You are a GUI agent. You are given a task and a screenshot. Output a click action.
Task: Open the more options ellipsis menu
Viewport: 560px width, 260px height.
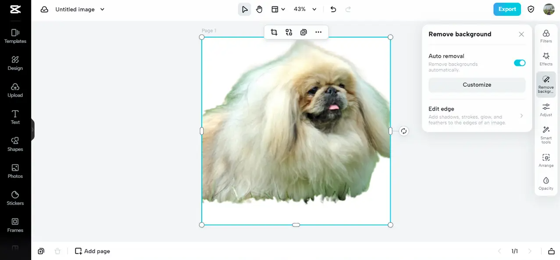[318, 32]
